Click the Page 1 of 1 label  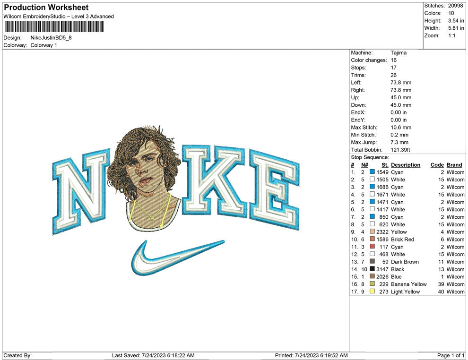[451, 355]
